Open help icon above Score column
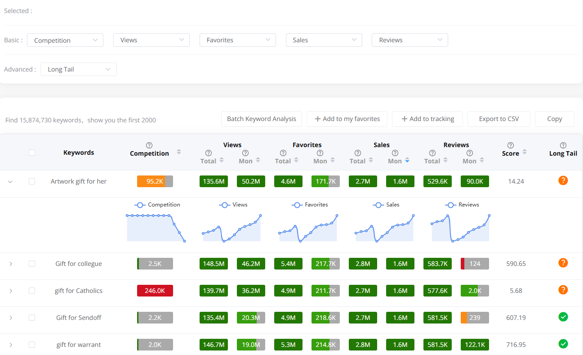Viewport: 583px width, 355px height. tap(511, 145)
